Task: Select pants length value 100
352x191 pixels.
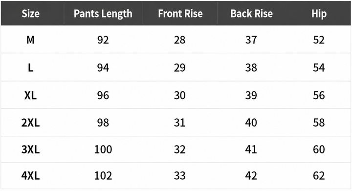Action: (103, 149)
